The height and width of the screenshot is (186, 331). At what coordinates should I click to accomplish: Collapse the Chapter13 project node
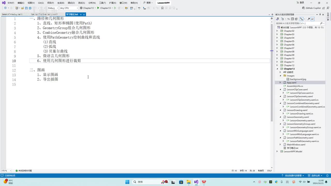click(277, 69)
